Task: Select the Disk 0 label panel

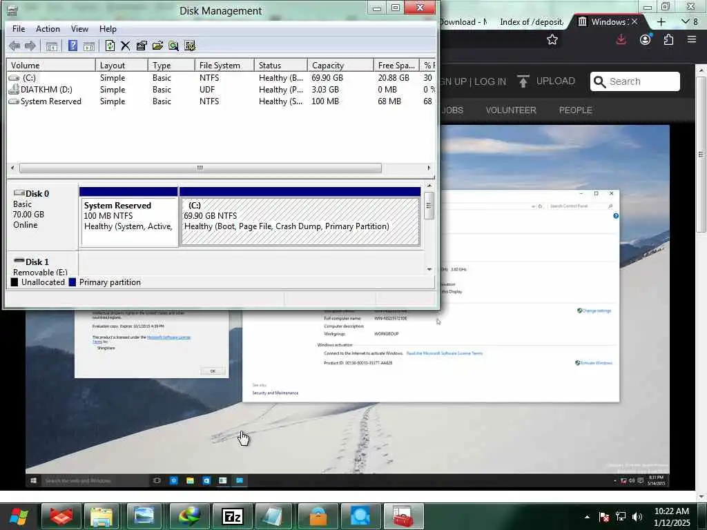Action: (43, 217)
